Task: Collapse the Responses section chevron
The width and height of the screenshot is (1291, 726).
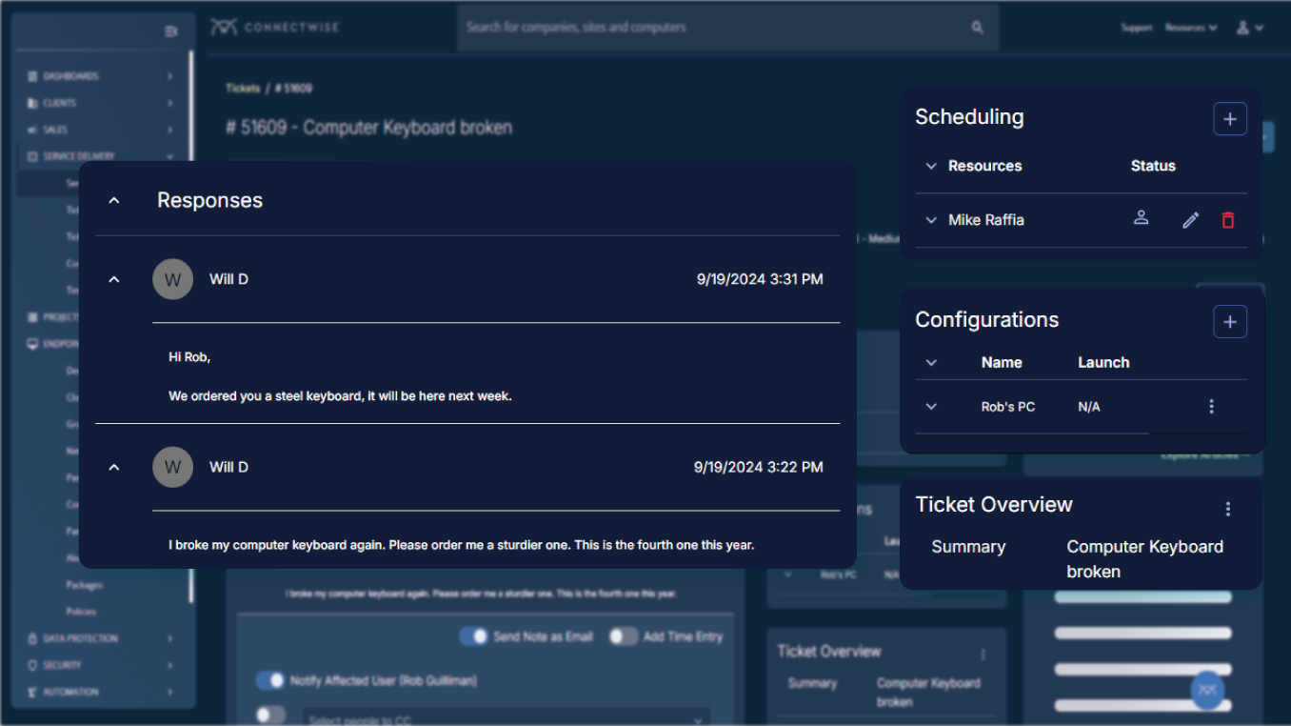Action: [114, 201]
